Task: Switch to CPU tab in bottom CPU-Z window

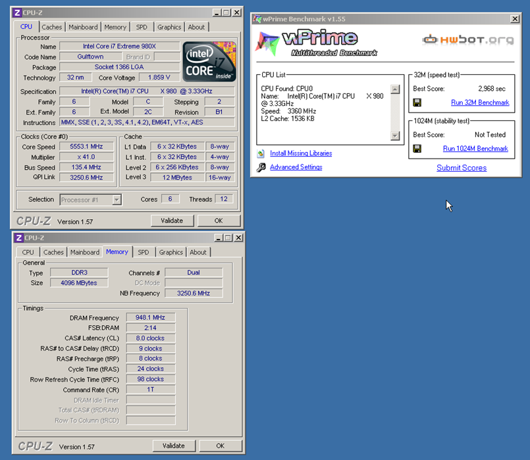Action: tap(28, 252)
